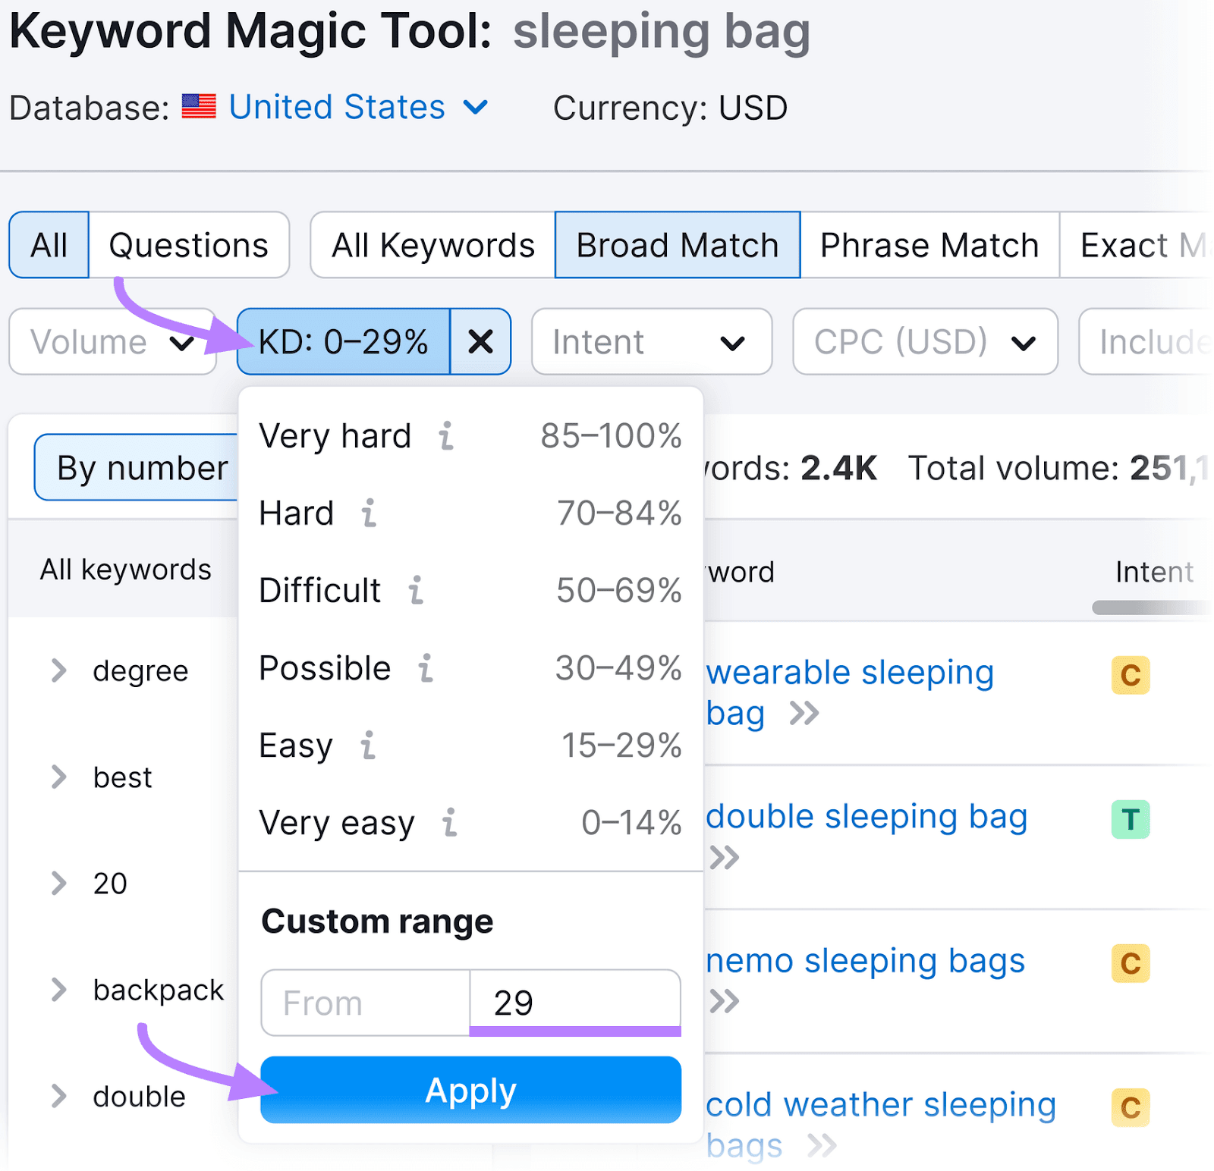Screen dimensions: 1214x1171
Task: Click the info icon beside "Easy"
Action: tap(369, 746)
